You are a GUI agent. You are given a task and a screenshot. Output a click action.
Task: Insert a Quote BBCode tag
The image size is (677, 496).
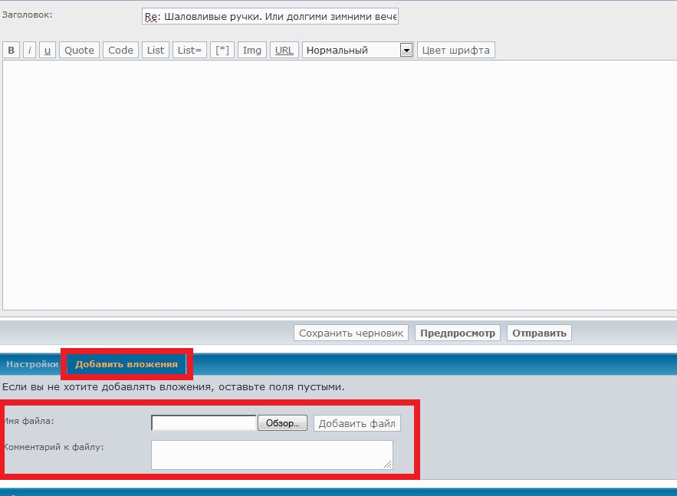(79, 51)
